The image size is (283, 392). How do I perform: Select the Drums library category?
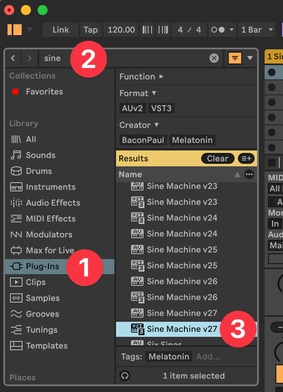(38, 171)
